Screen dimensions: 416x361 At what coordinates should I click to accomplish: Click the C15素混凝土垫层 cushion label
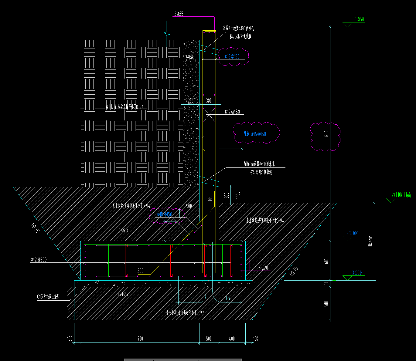48,297
